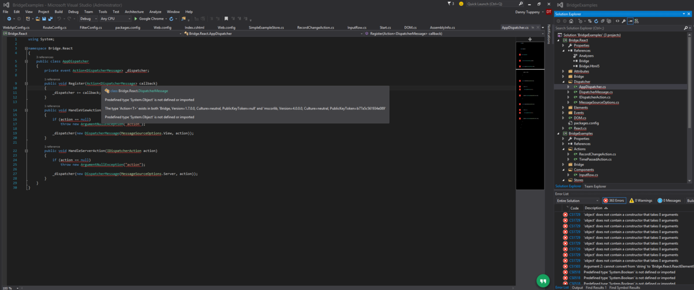Image resolution: width=694 pixels, height=290 pixels.
Task: Click Pending Changes Filter icon in Solution Explorer
Action: [x=580, y=21]
